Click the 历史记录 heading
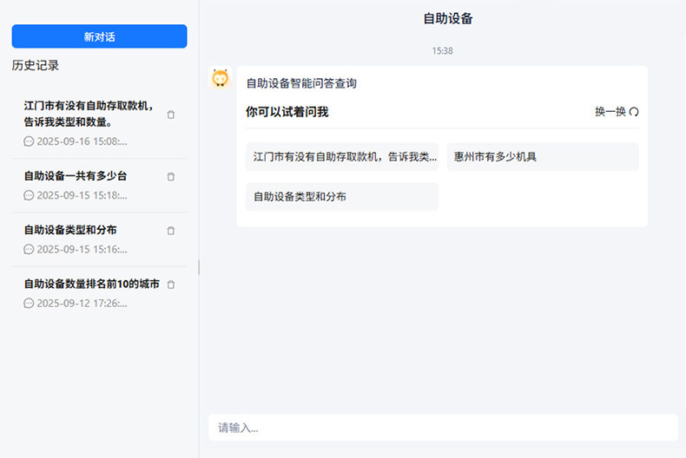The height and width of the screenshot is (458, 686). tap(36, 65)
